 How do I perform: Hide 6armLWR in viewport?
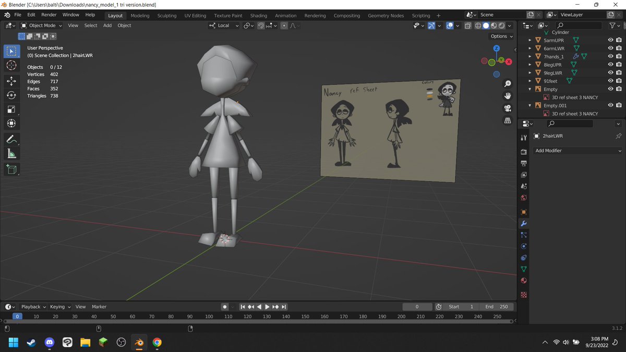click(610, 48)
